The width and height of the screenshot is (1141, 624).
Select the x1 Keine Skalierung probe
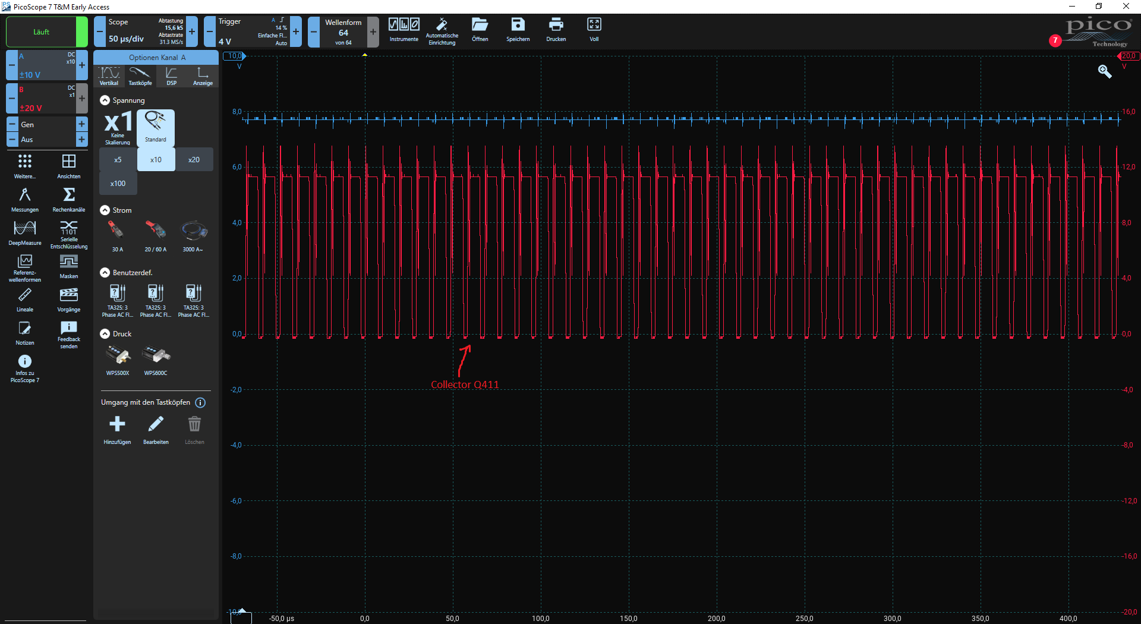[118, 128]
